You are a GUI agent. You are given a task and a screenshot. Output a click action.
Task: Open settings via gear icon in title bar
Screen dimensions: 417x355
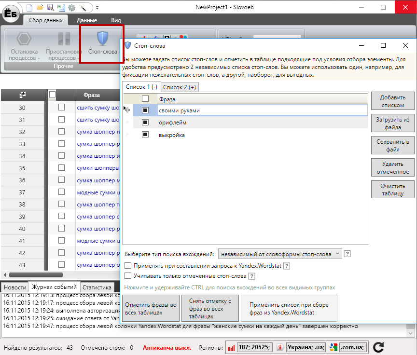pyautogui.click(x=71, y=8)
